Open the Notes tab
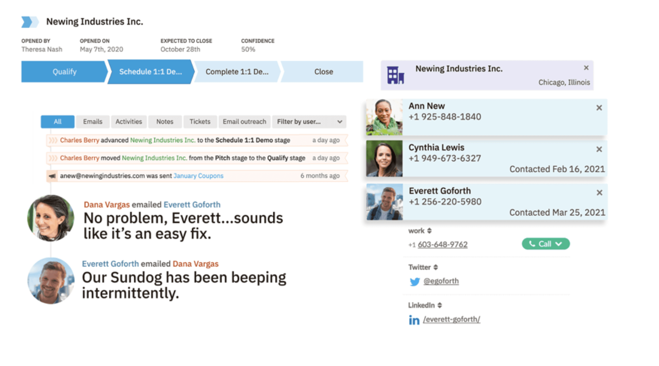The width and height of the screenshot is (659, 366). coord(165,122)
